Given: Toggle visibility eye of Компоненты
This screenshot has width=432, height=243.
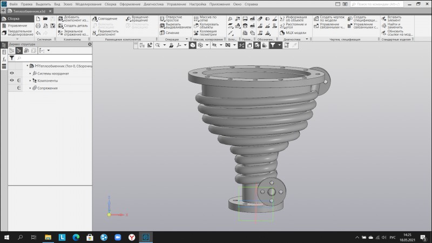Looking at the screenshot, I should 12,80.
